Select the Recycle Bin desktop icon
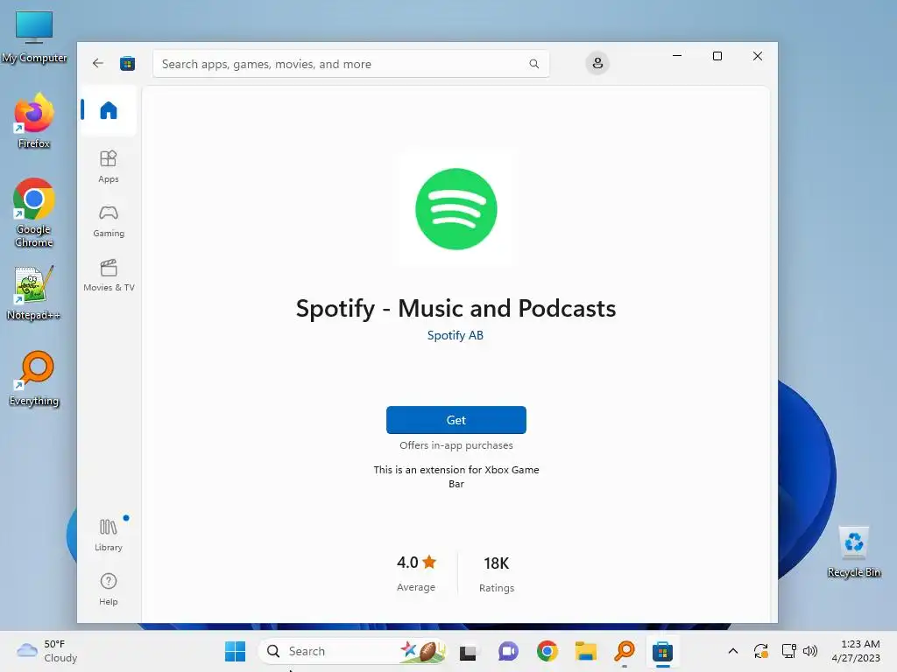Viewport: 897px width, 672px height. pos(854,551)
